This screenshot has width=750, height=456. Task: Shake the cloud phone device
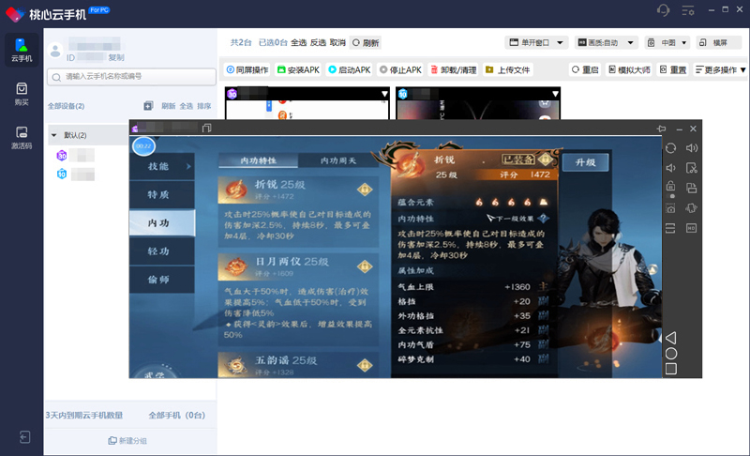[692, 208]
